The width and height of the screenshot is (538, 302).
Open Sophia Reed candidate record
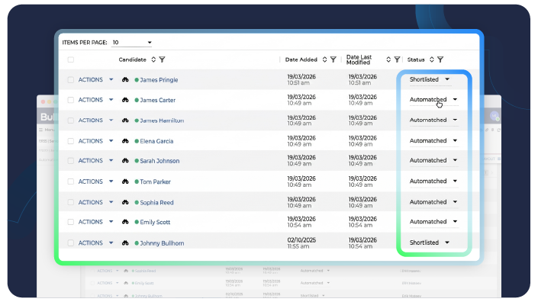pos(156,203)
